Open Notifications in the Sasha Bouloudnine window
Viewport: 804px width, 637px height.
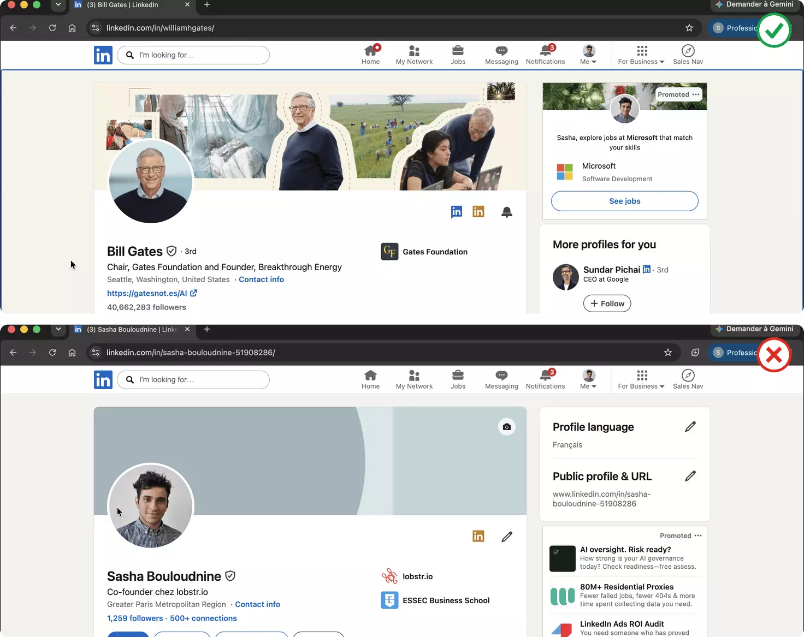[x=545, y=380]
